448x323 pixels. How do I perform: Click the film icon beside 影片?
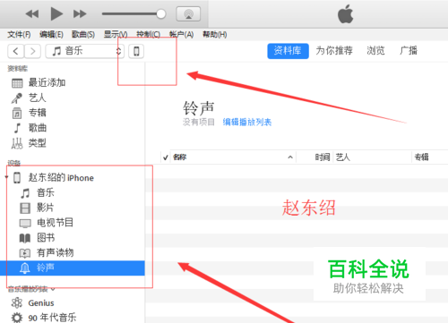click(25, 208)
